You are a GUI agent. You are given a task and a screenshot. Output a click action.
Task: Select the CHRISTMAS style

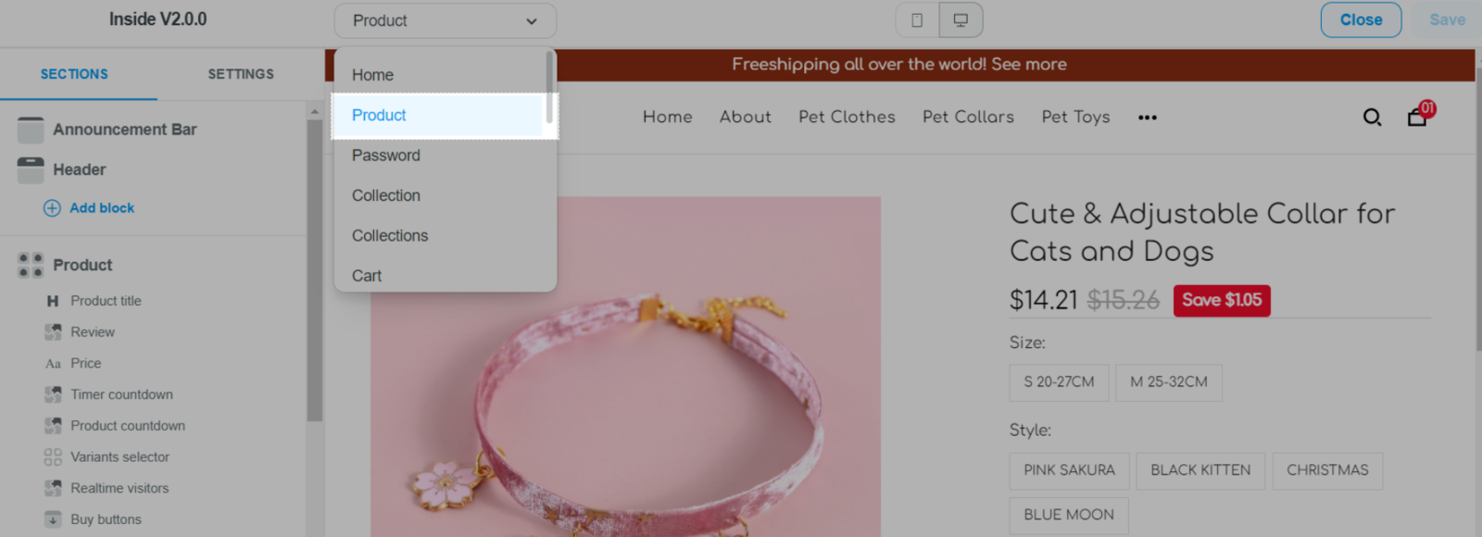coord(1327,470)
